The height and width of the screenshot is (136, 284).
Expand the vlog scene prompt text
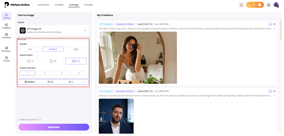coord(275,29)
